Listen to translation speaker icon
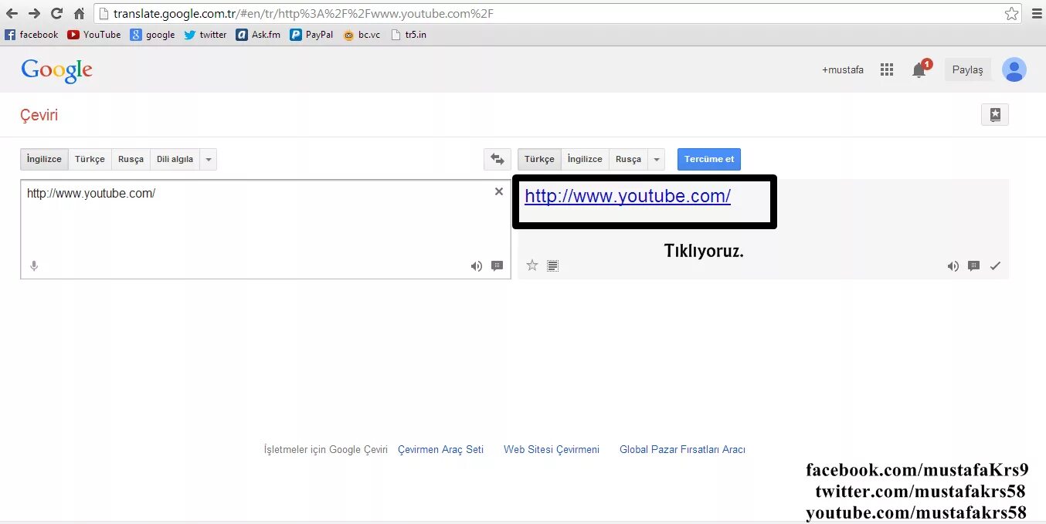The width and height of the screenshot is (1046, 524). (x=953, y=266)
